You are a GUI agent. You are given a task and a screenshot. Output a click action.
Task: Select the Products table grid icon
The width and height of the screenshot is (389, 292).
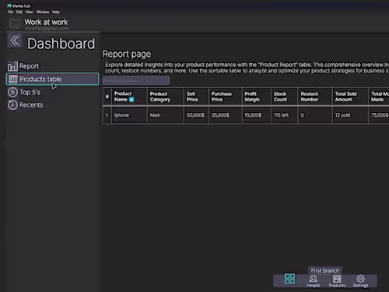(x=13, y=79)
